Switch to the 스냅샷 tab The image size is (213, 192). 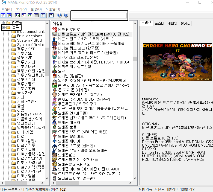(146, 23)
